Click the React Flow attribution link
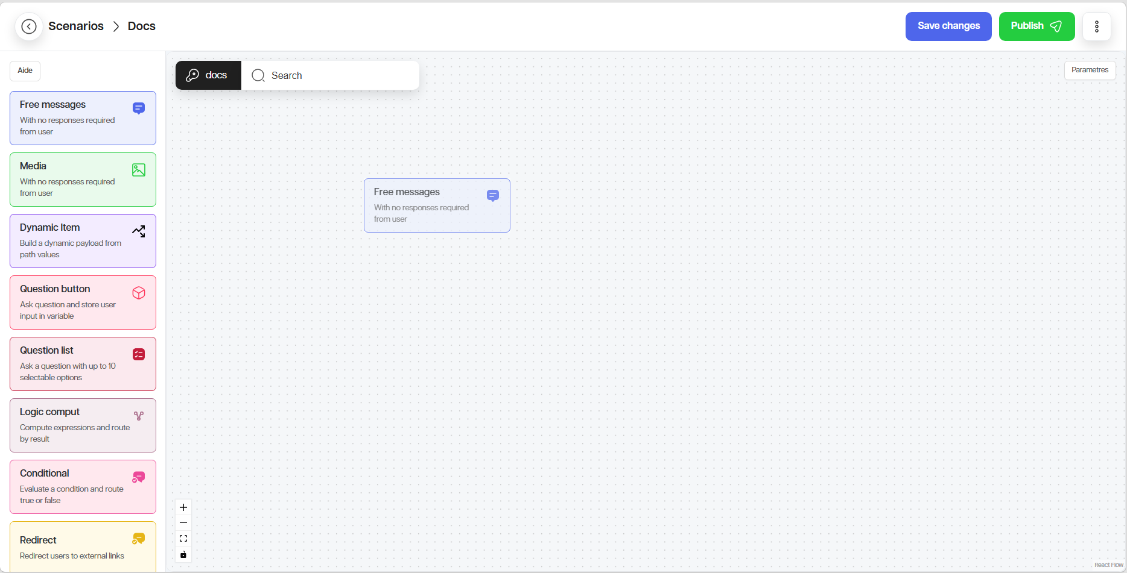This screenshot has height=573, width=1127. tap(1108, 565)
